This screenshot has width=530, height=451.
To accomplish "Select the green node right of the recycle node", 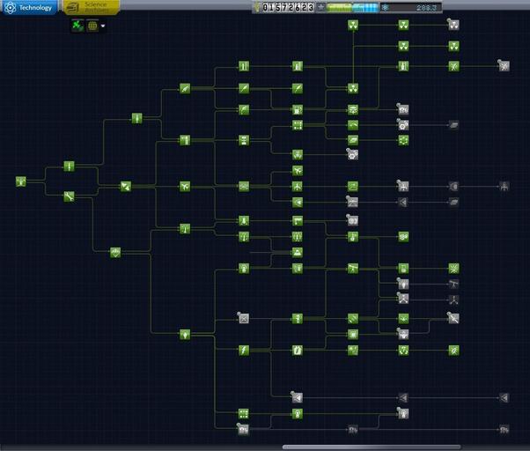I will [453, 351].
